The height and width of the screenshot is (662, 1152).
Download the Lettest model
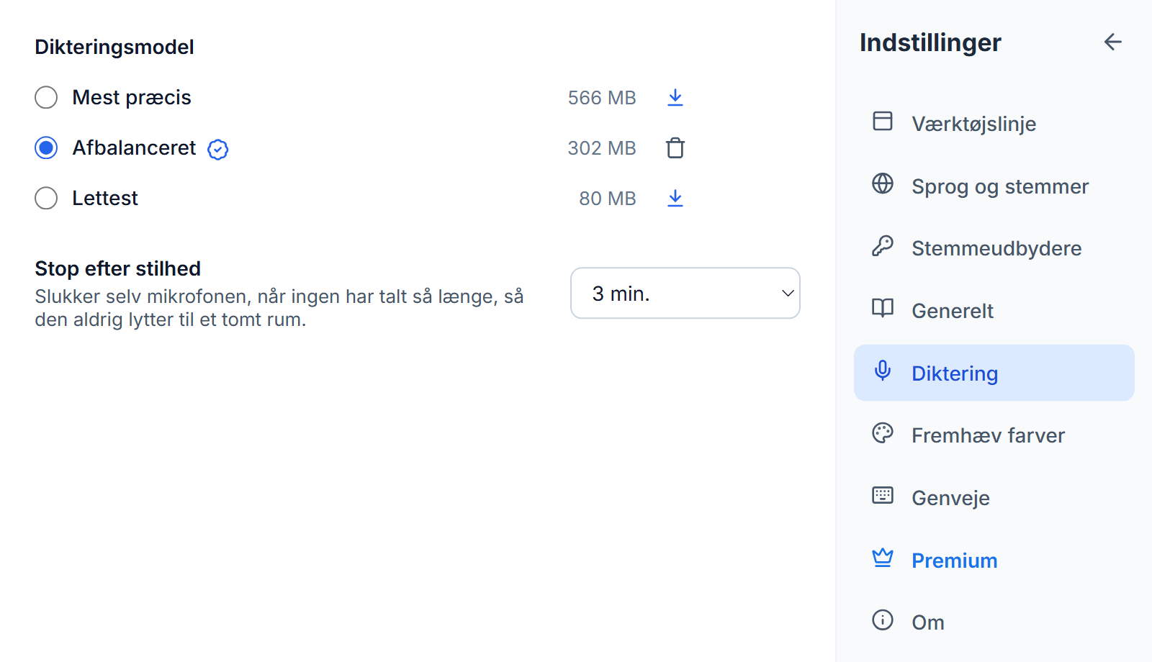(x=675, y=198)
